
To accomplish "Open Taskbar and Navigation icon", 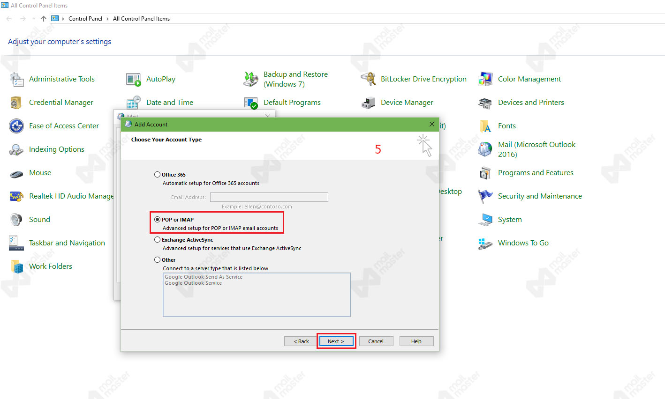I will 16,243.
